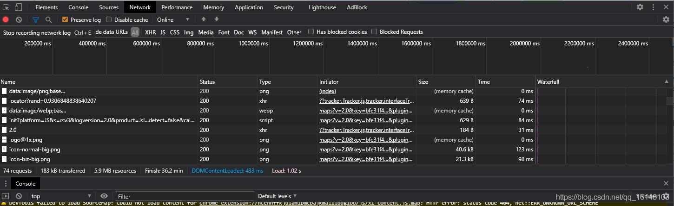This screenshot has width=674, height=206.
Task: Open the Performance tab
Action: coord(177,7)
